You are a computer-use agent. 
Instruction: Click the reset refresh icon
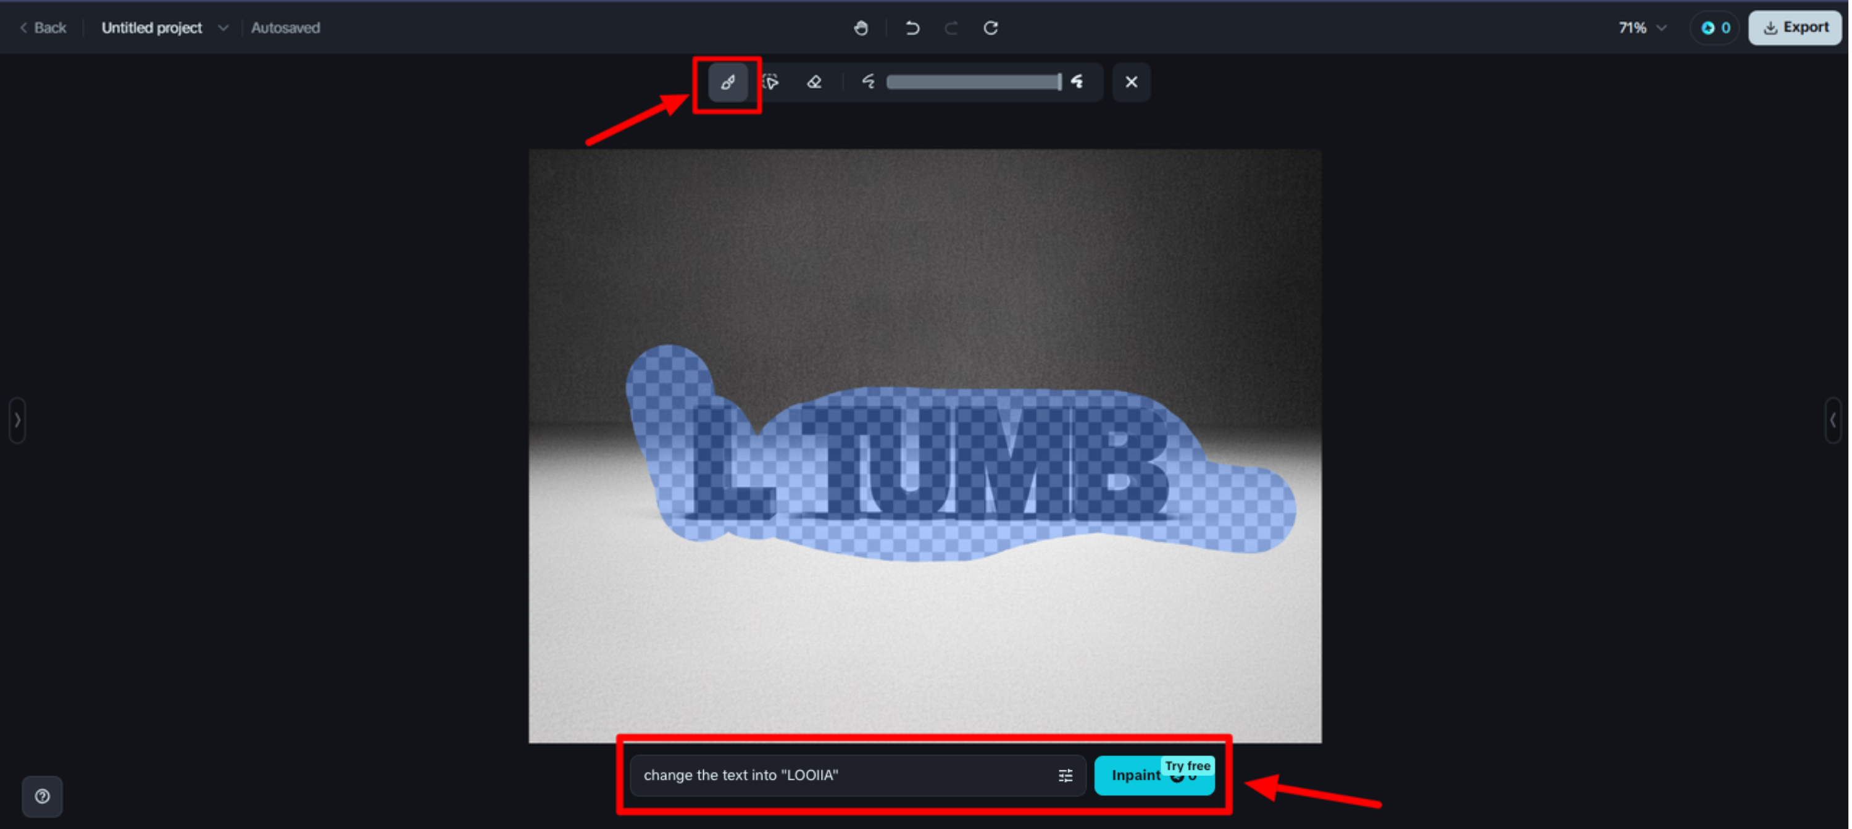tap(991, 28)
